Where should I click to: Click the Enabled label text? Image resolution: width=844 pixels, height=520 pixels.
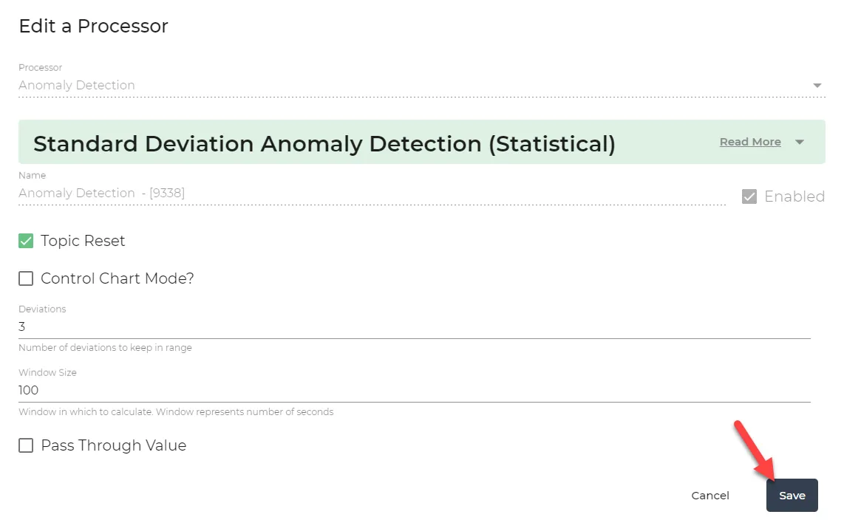[794, 196]
